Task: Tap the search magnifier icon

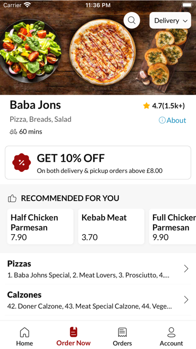Action: point(131,20)
